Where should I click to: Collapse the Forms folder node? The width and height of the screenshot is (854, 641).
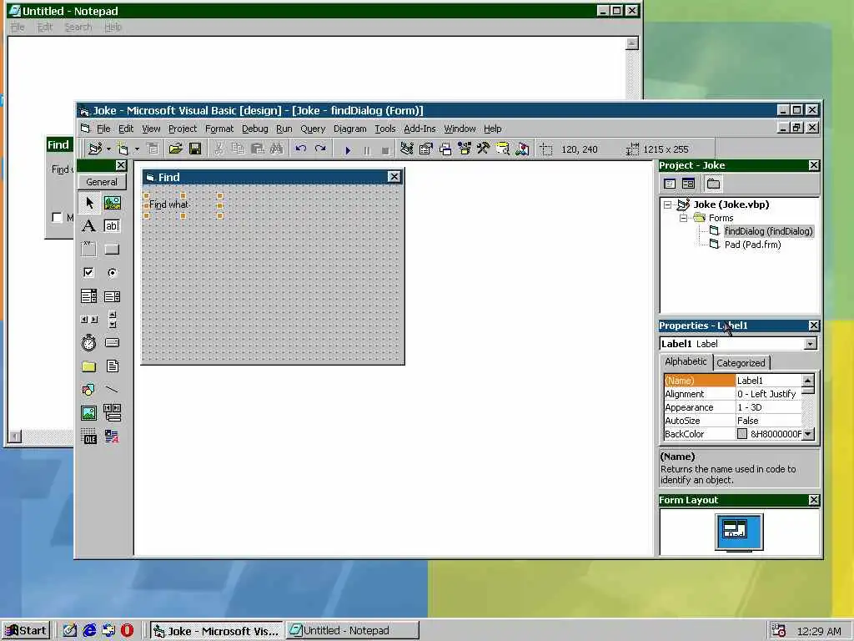(683, 218)
